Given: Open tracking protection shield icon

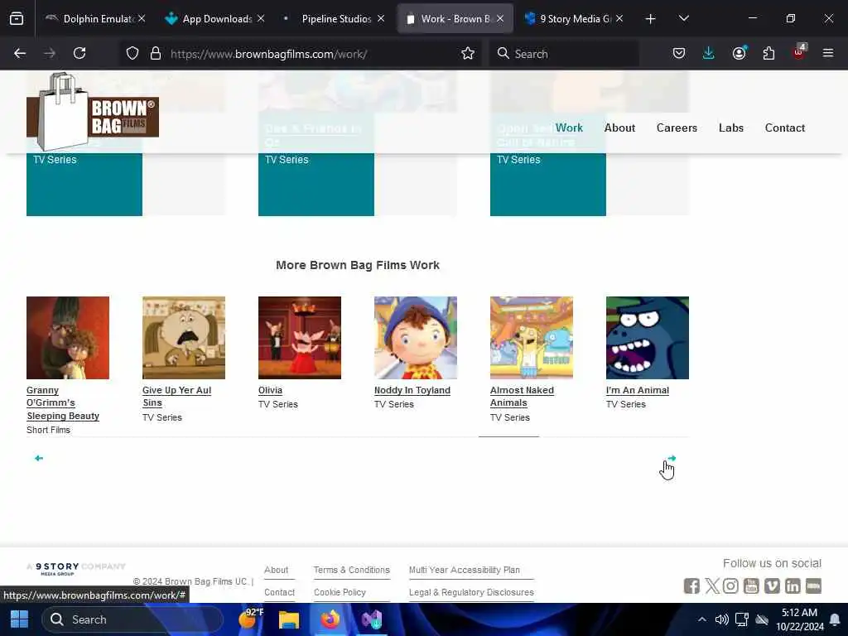Looking at the screenshot, I should click(132, 53).
